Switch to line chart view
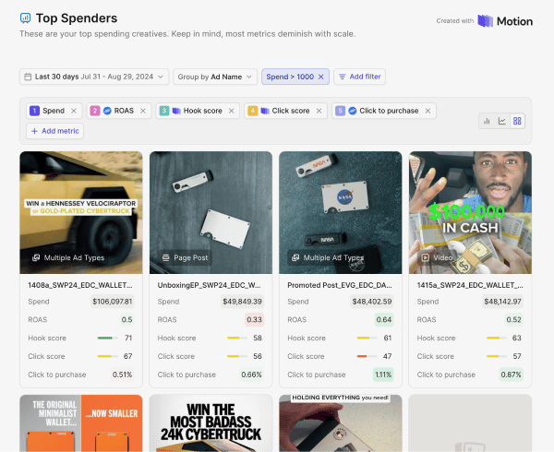The width and height of the screenshot is (554, 452). click(502, 121)
